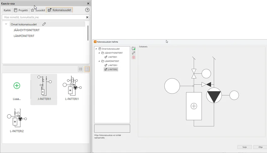
Task: Switch to grid thumbnail view mode
Action: pos(87,69)
